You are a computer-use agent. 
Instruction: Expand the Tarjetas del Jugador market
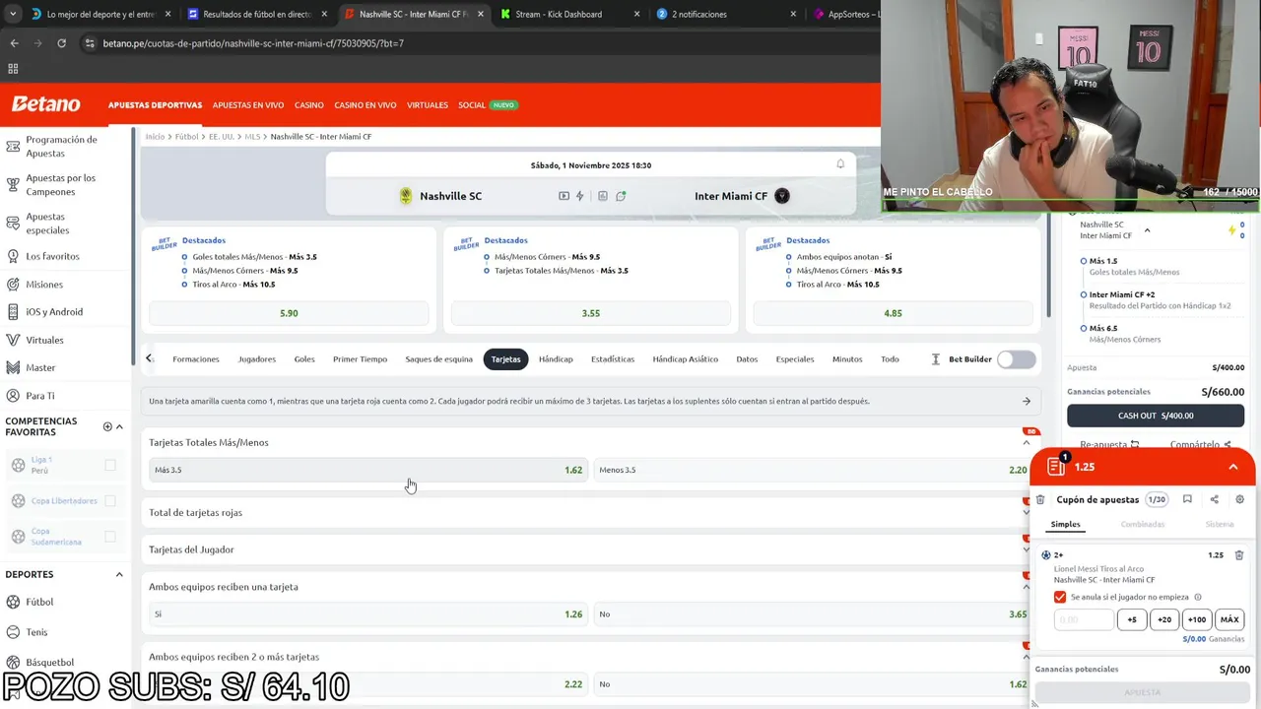tap(1026, 549)
